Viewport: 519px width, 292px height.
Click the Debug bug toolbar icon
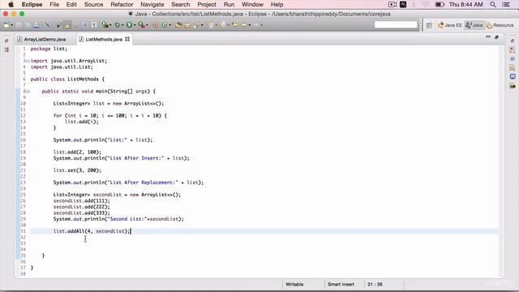tap(117, 25)
